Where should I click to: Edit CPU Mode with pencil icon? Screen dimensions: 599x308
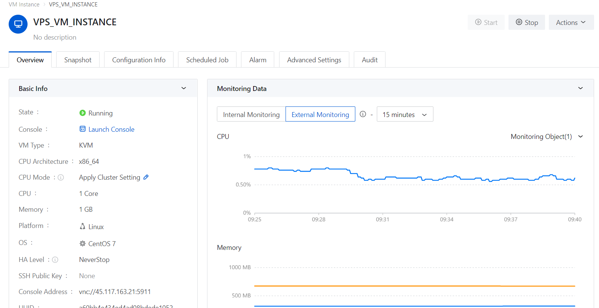(x=146, y=177)
